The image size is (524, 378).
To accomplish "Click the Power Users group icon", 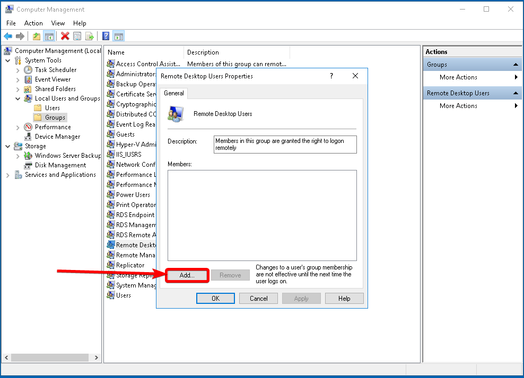I will [x=111, y=194].
